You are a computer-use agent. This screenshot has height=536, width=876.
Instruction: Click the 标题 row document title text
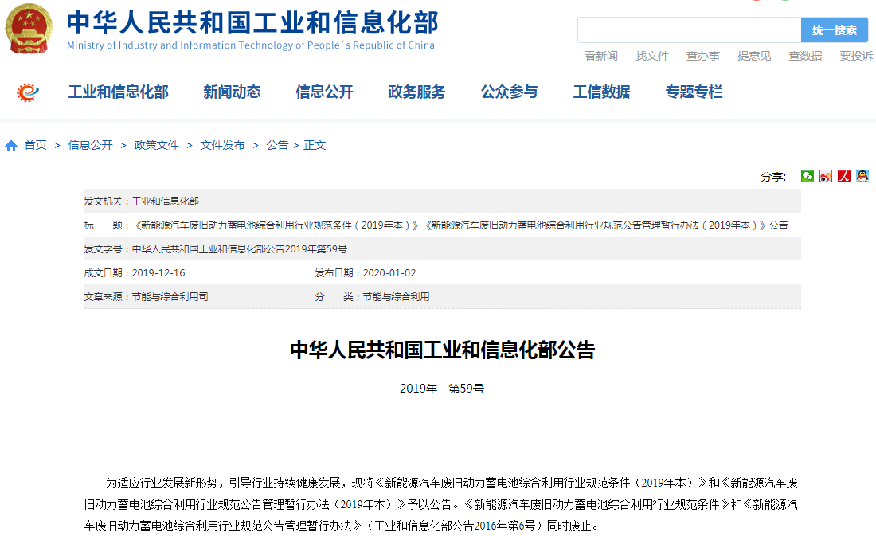tap(461, 225)
